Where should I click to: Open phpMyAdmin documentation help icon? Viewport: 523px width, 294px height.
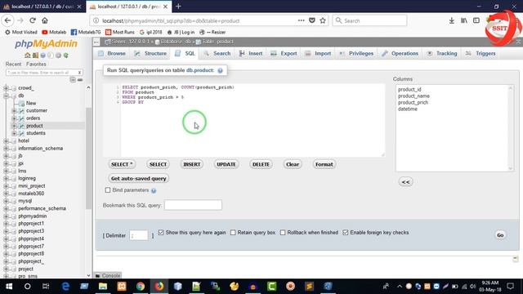pyautogui.click(x=42, y=56)
